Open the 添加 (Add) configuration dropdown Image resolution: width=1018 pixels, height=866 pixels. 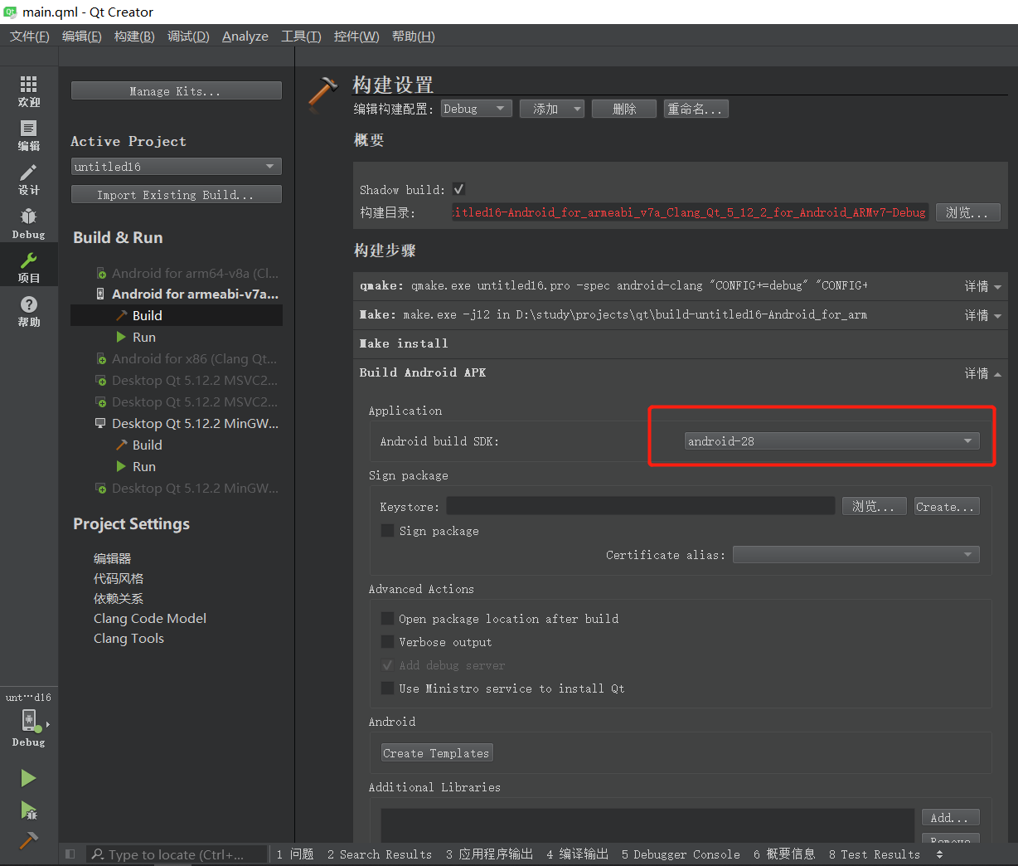[x=552, y=109]
